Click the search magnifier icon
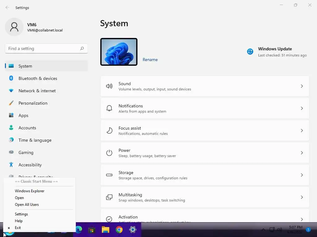 82,48
